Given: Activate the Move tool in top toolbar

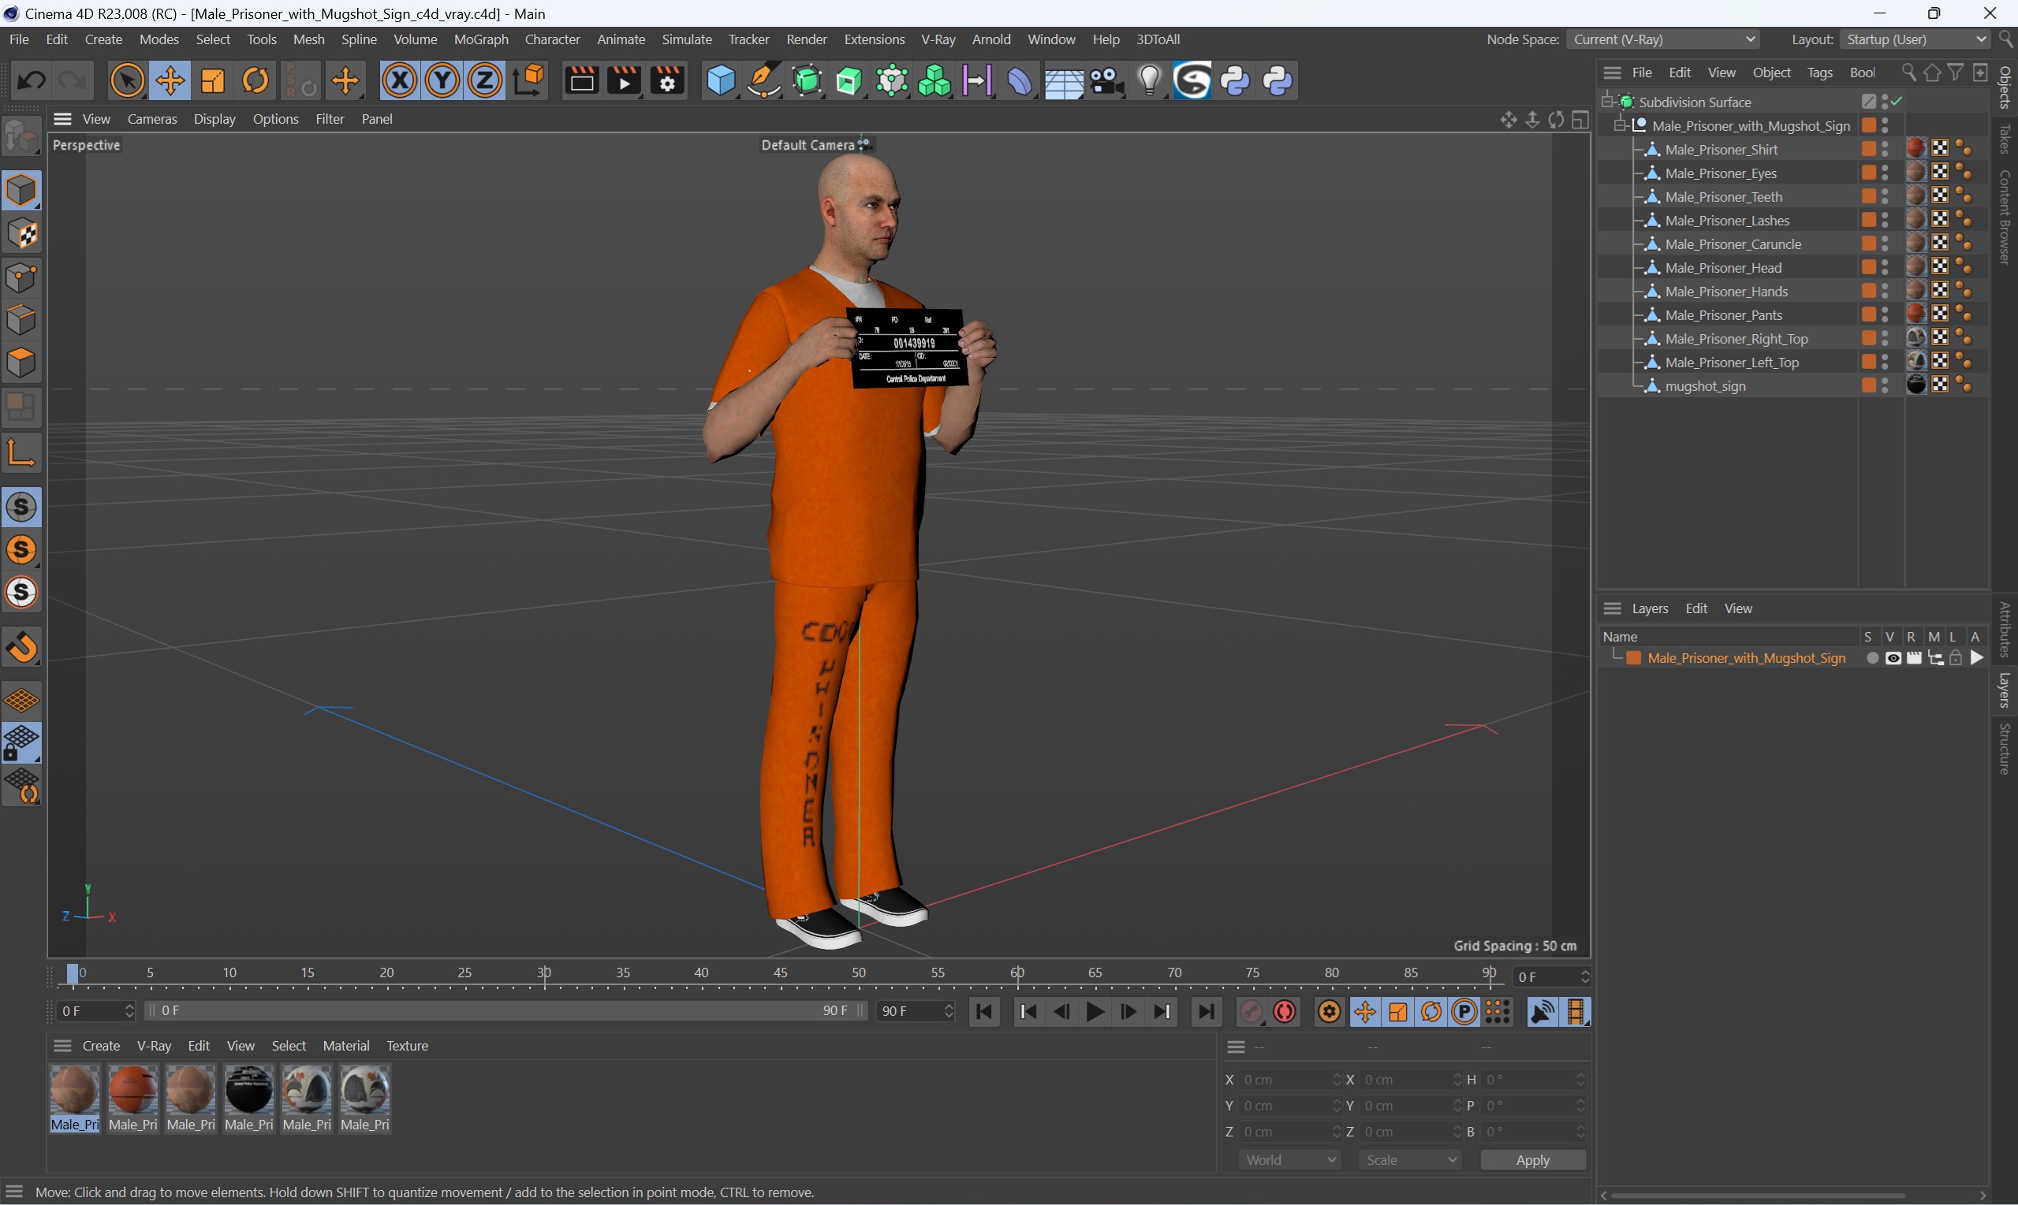Looking at the screenshot, I should 170,80.
